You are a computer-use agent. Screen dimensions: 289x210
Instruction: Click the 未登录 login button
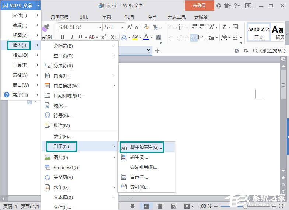pyautogui.click(x=200, y=6)
